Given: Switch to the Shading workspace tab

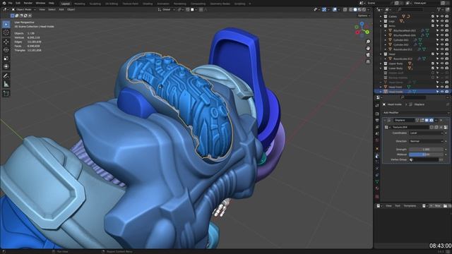Looking at the screenshot, I should (x=148, y=4).
